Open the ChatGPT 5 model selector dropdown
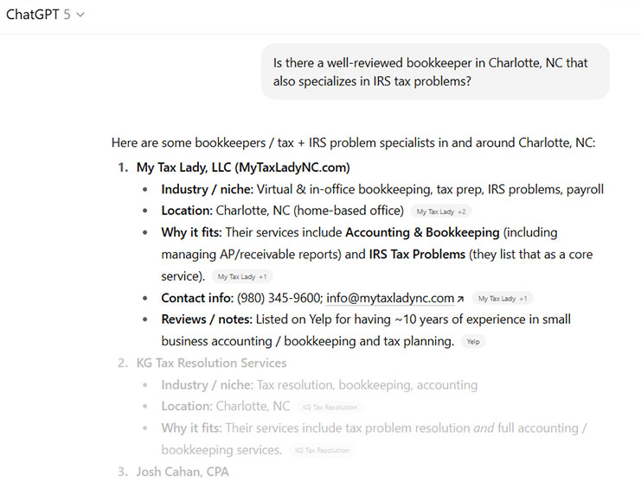 pyautogui.click(x=45, y=15)
